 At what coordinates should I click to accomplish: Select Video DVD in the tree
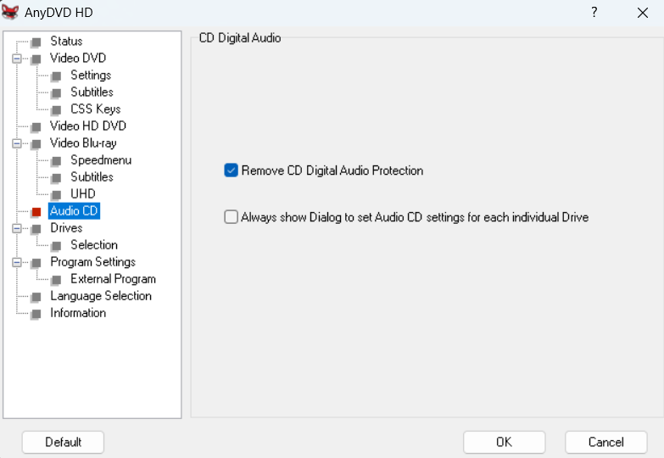click(78, 58)
